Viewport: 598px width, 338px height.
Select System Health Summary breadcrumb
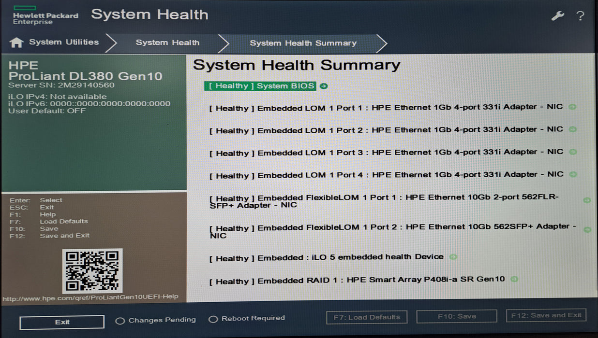(303, 43)
